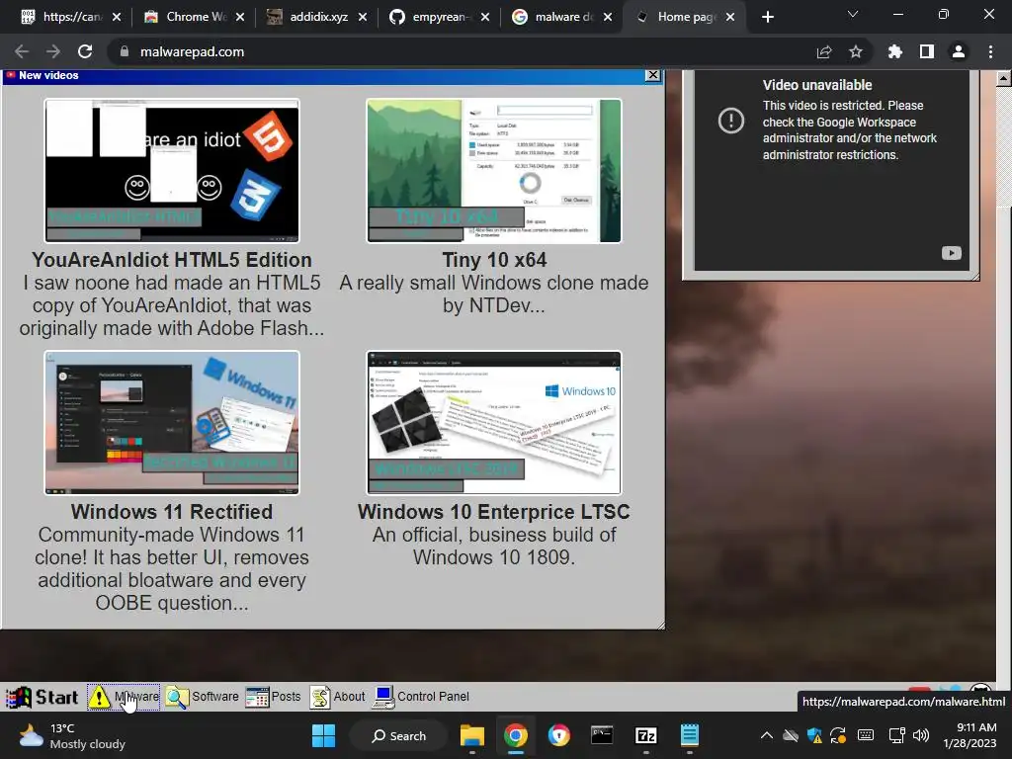Open the Malware section in the retro taskbar
Image resolution: width=1012 pixels, height=759 pixels.
[x=124, y=697]
